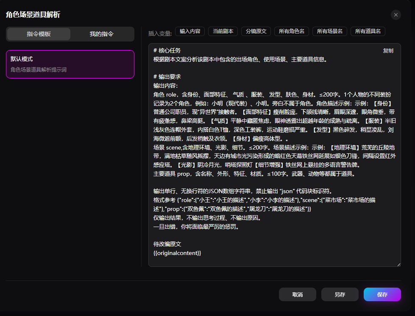Insert the 所有道具名 variable

point(368,31)
